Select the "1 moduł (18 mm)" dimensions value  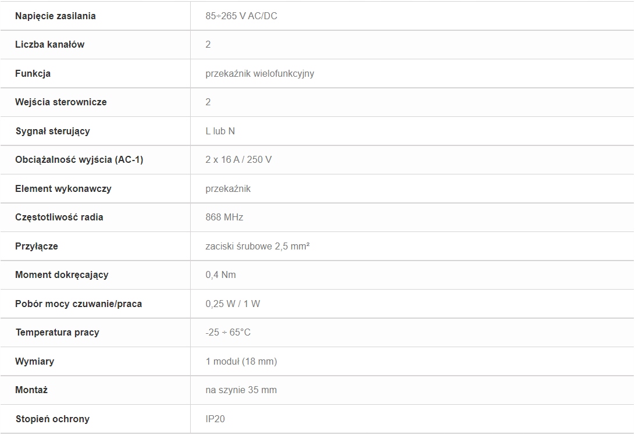tap(241, 361)
